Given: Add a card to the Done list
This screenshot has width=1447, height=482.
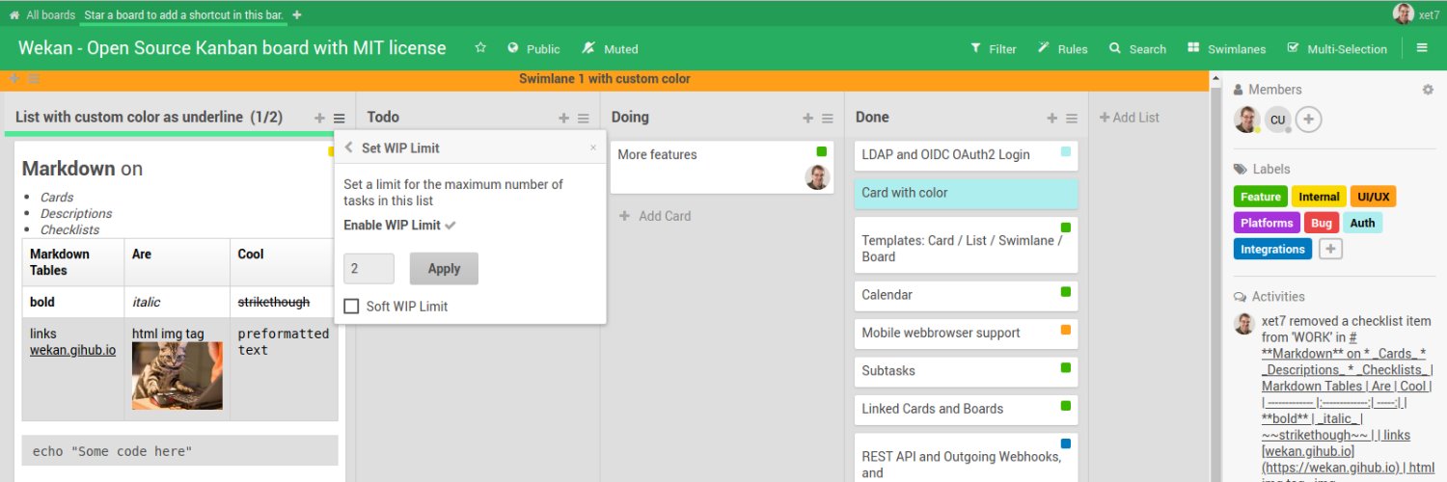Looking at the screenshot, I should (1052, 118).
